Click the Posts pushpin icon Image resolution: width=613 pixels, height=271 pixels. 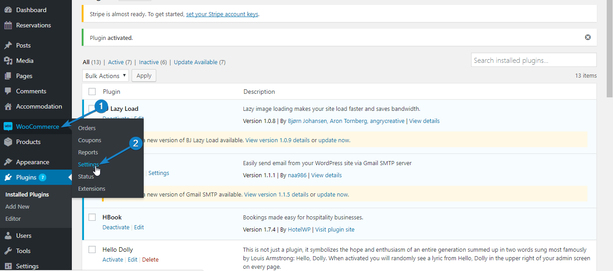pyautogui.click(x=8, y=45)
